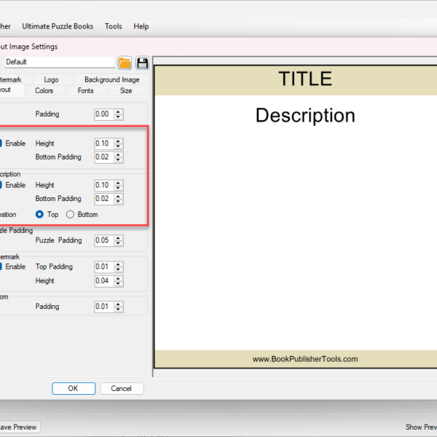Open the Background Image tab

pos(111,80)
